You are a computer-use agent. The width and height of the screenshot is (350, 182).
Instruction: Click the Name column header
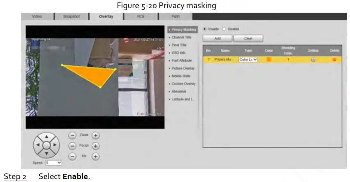[225, 50]
